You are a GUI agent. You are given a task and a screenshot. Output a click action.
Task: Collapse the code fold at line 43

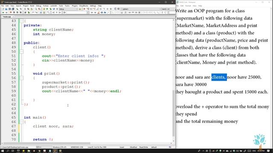coord(22,21)
